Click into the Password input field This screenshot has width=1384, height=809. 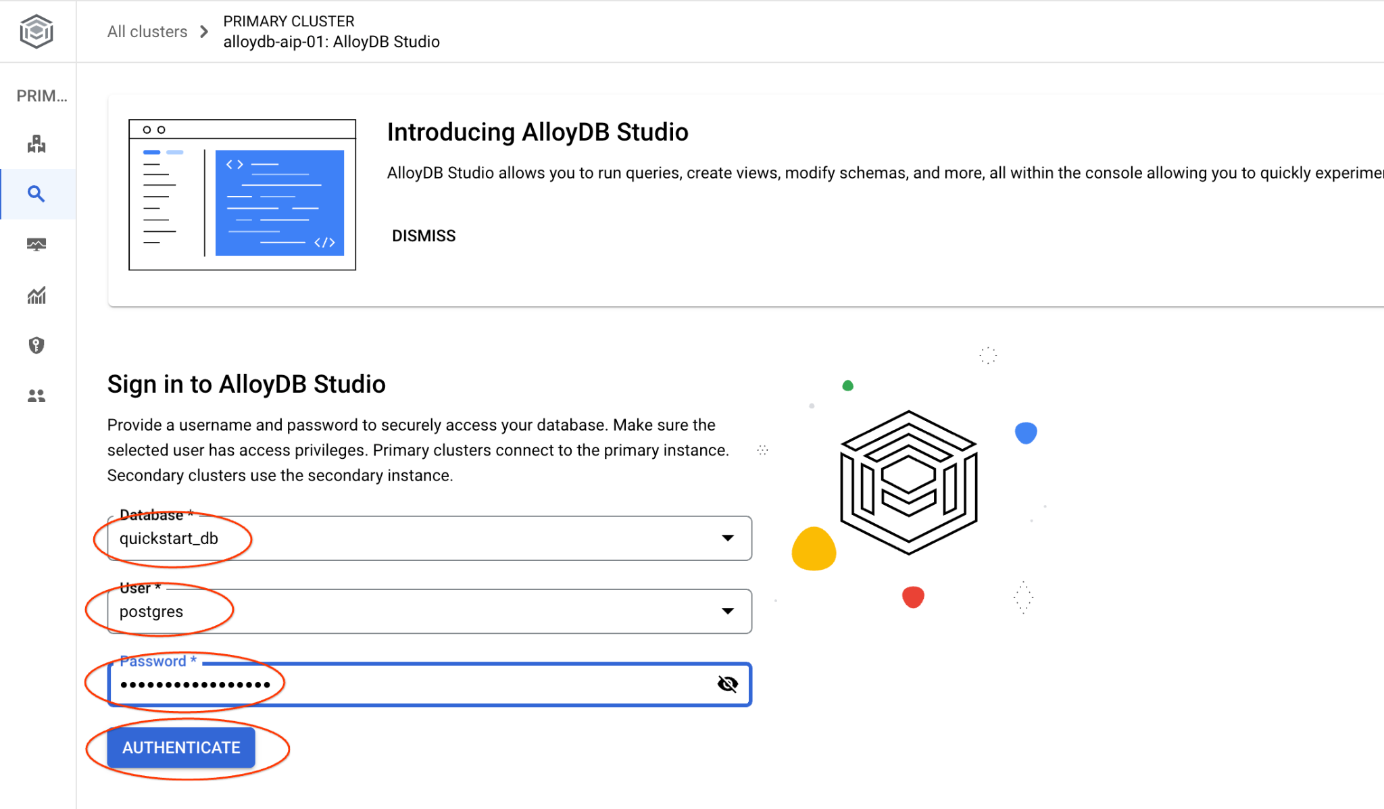405,685
